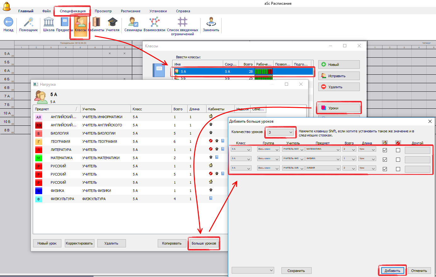Open Взаимосвязи relations tool
Viewport: 436px width, 277px height.
click(154, 22)
